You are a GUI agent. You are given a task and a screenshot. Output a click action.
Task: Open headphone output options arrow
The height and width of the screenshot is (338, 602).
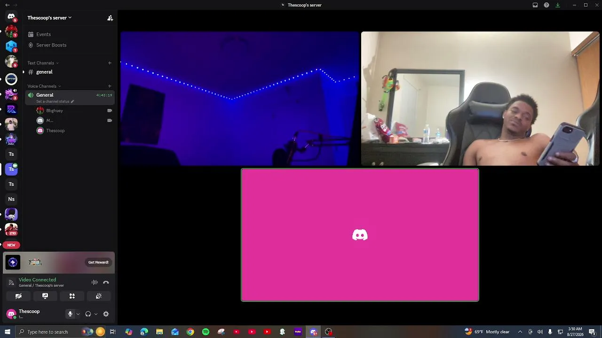[96, 314]
